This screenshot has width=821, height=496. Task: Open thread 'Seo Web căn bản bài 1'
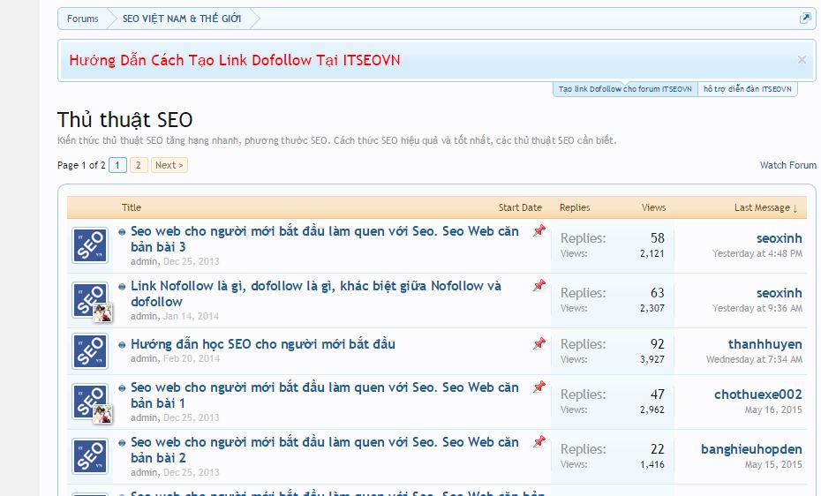[325, 395]
